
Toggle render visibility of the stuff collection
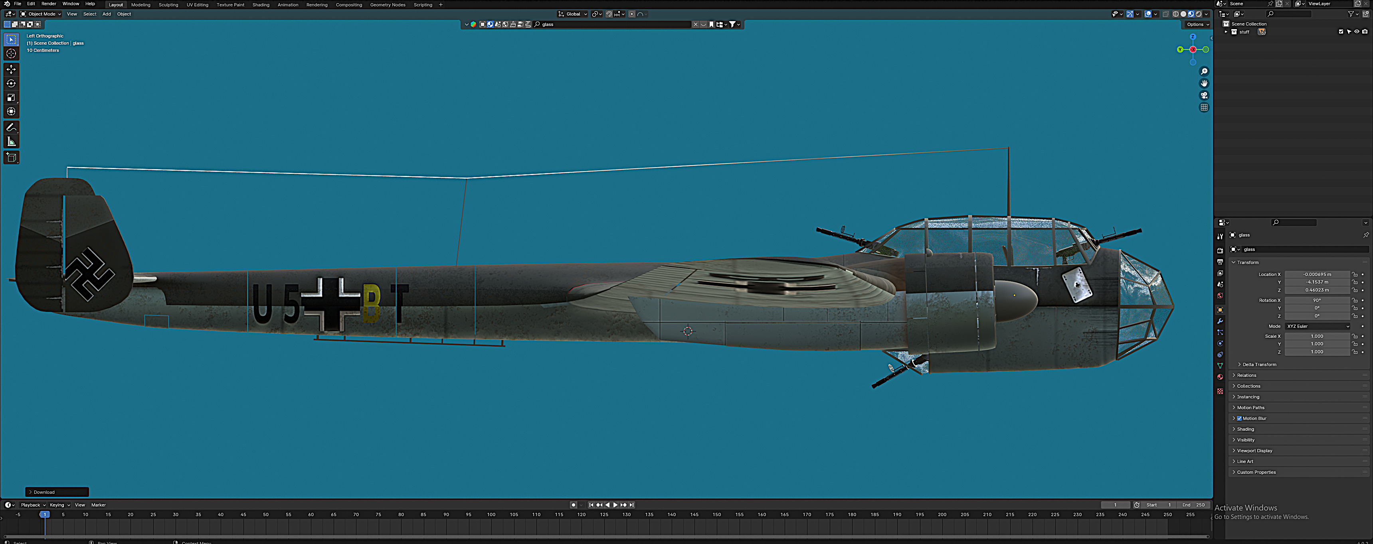coord(1365,32)
